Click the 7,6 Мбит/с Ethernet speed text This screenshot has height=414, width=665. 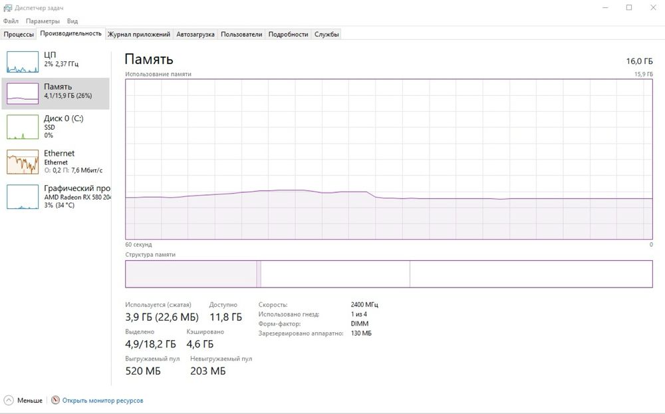[87, 170]
